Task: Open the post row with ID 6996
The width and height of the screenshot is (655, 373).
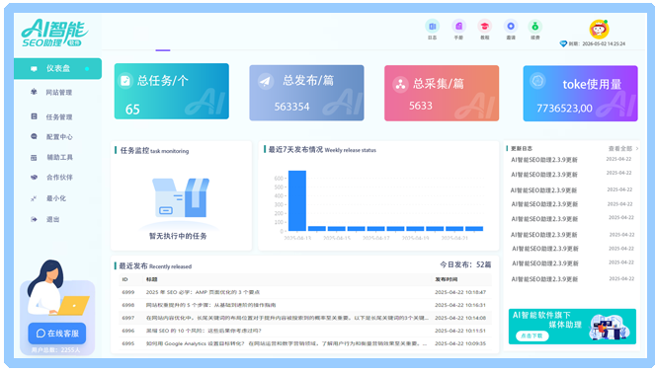Action: coord(304,331)
